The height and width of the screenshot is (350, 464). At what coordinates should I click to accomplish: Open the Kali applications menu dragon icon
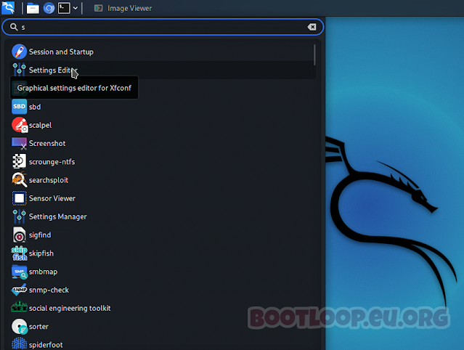point(8,8)
